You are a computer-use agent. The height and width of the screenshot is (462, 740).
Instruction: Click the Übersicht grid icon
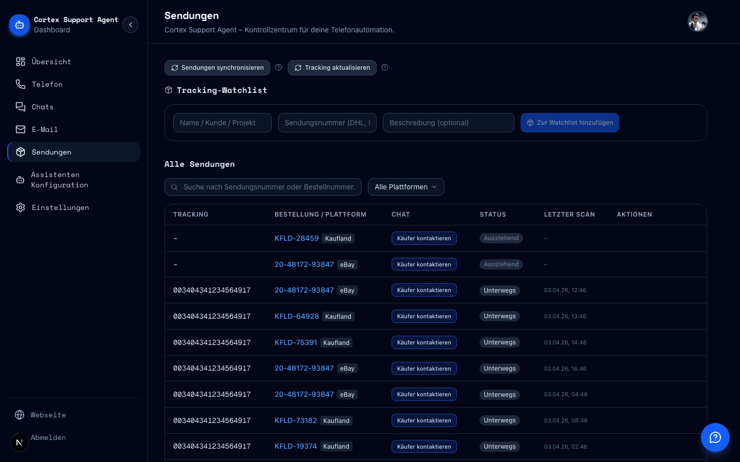click(x=21, y=62)
